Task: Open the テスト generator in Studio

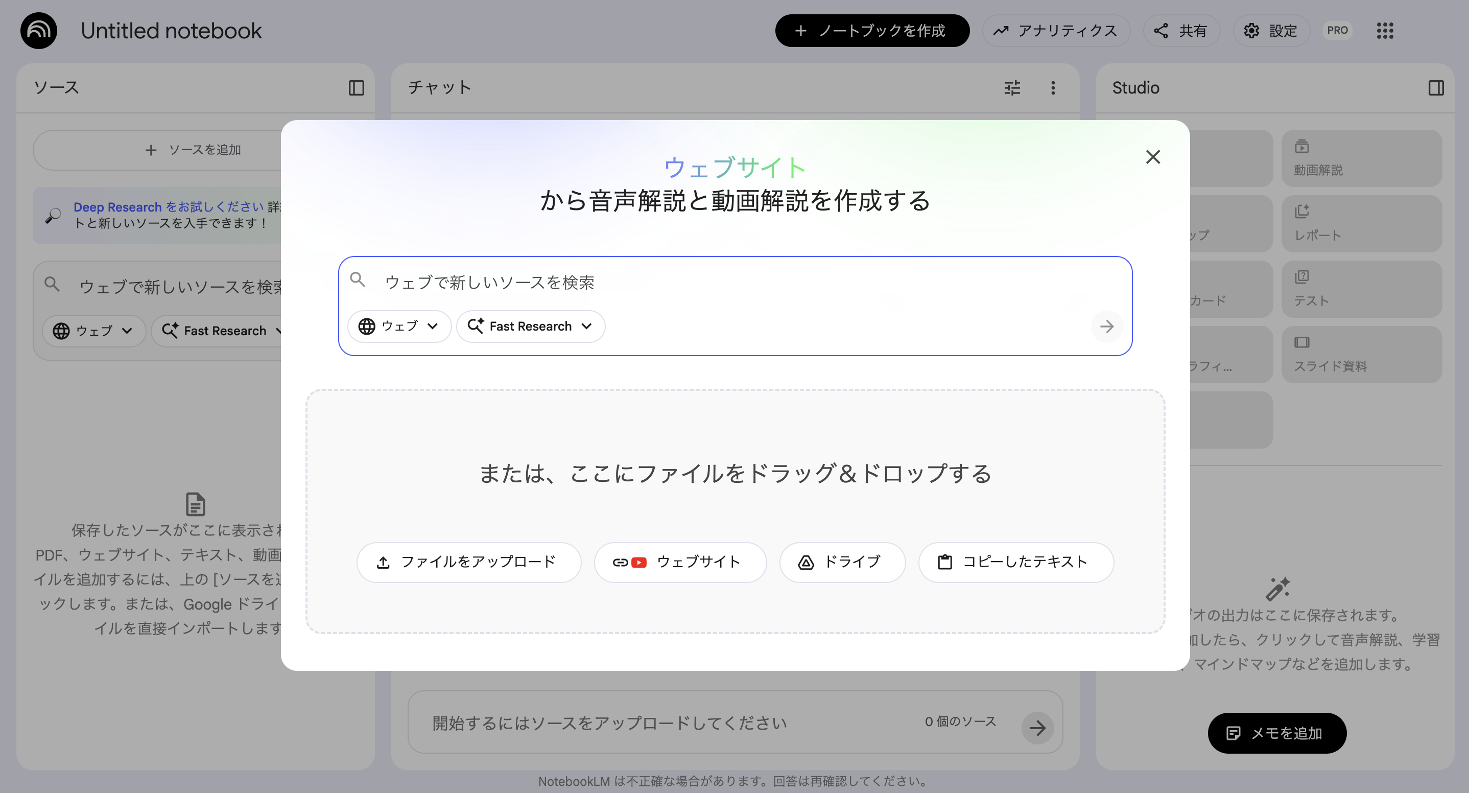Action: [1362, 289]
